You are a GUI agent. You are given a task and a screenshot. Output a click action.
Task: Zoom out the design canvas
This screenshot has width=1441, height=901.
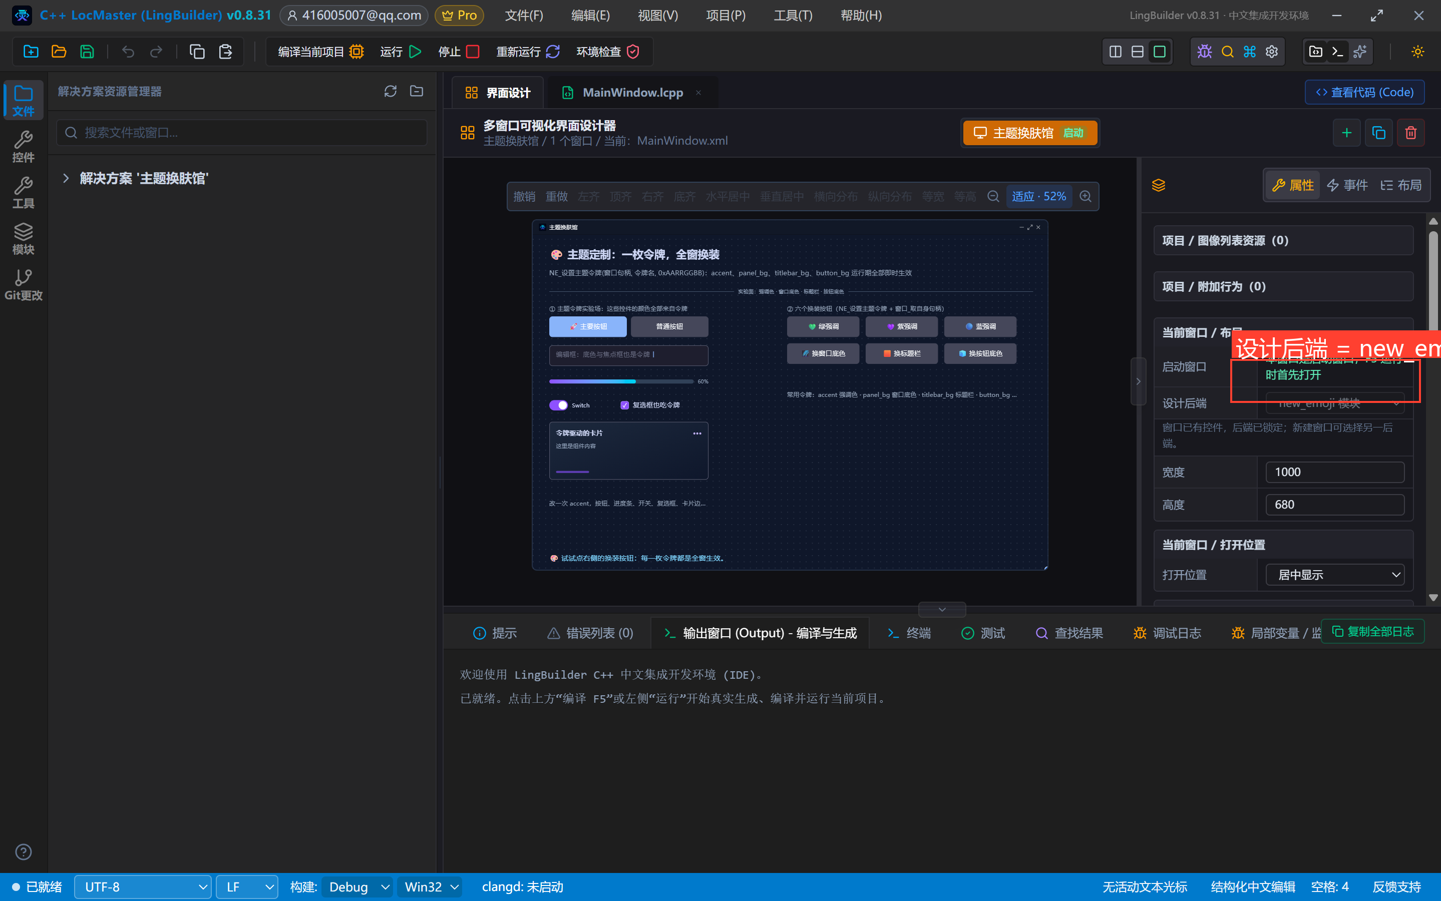(993, 196)
